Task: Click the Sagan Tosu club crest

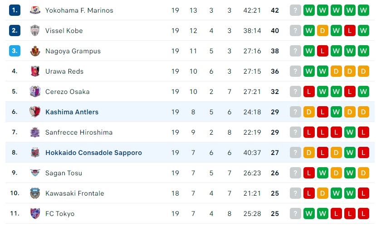Action: (35, 173)
